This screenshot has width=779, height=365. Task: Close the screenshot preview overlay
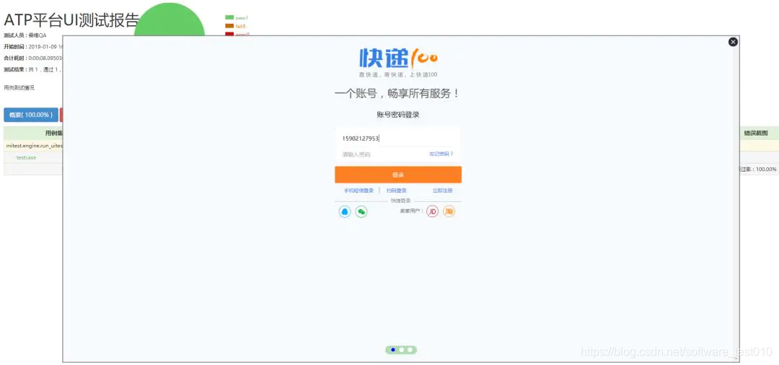click(x=733, y=43)
